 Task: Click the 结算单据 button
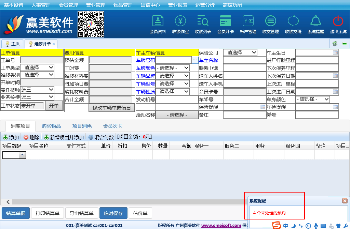click(16, 213)
